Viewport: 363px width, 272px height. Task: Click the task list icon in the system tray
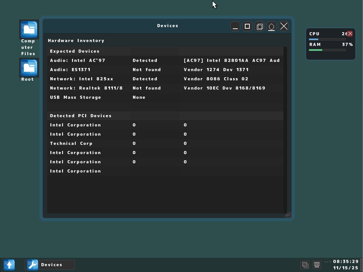(x=316, y=265)
